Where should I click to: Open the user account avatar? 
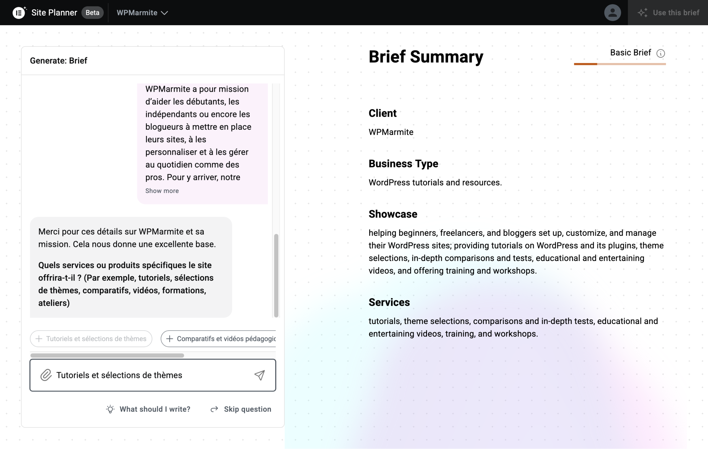click(612, 13)
